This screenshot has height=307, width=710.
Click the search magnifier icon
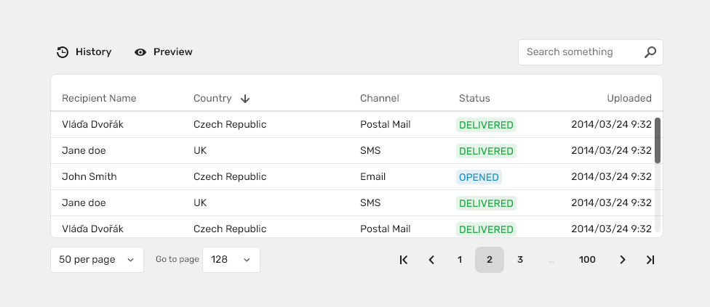coord(650,52)
